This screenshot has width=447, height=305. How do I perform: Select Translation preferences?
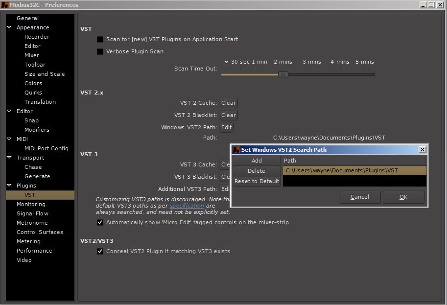pyautogui.click(x=40, y=102)
